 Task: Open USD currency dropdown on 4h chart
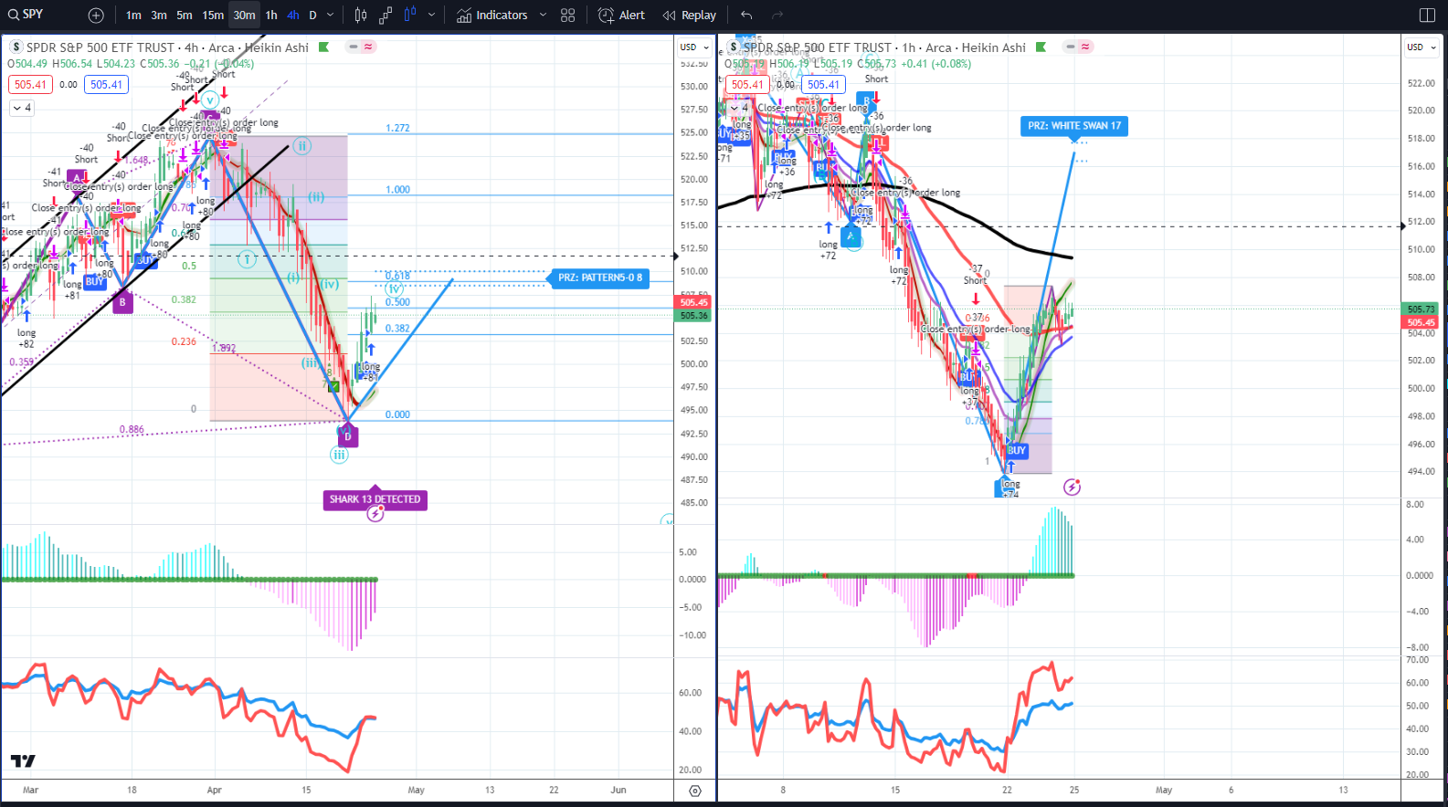tap(694, 47)
